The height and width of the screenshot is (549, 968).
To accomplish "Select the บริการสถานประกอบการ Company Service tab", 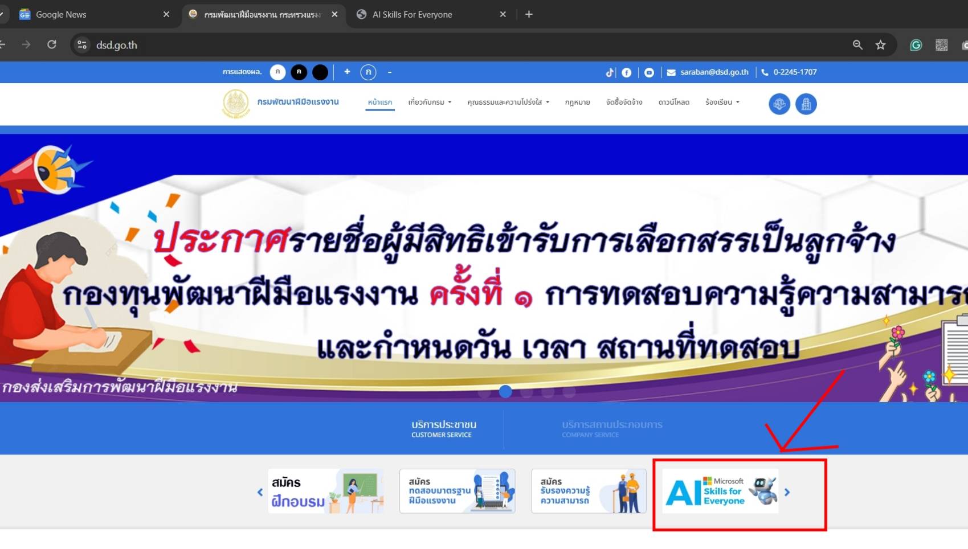I will pyautogui.click(x=612, y=429).
